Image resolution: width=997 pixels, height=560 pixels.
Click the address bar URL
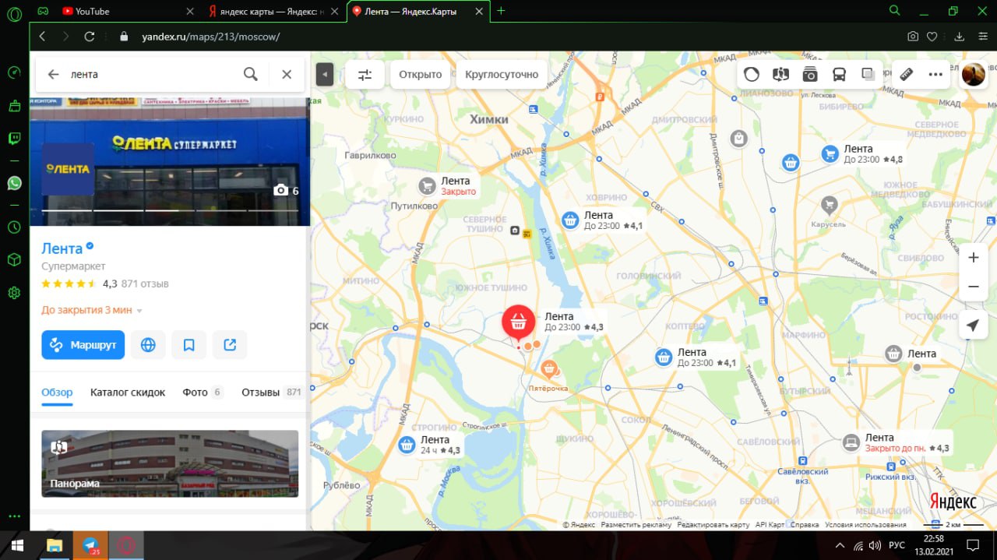click(210, 37)
